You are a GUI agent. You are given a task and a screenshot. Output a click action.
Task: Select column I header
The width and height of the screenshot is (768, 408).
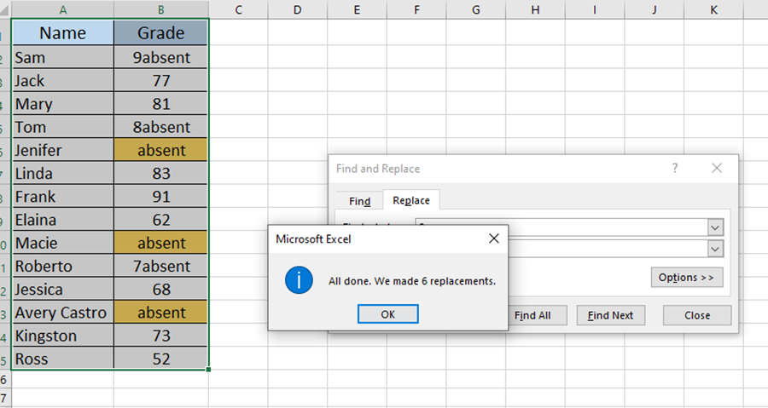(595, 9)
